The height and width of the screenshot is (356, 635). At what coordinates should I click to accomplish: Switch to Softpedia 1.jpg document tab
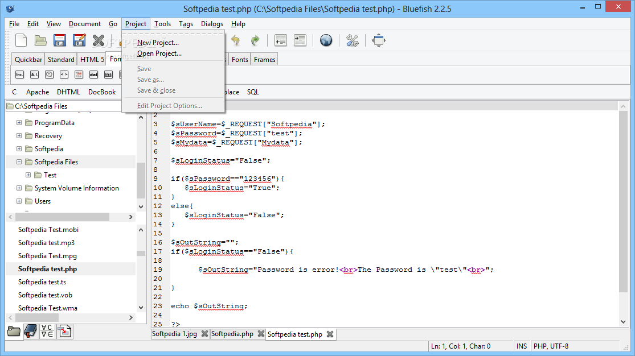pos(174,334)
